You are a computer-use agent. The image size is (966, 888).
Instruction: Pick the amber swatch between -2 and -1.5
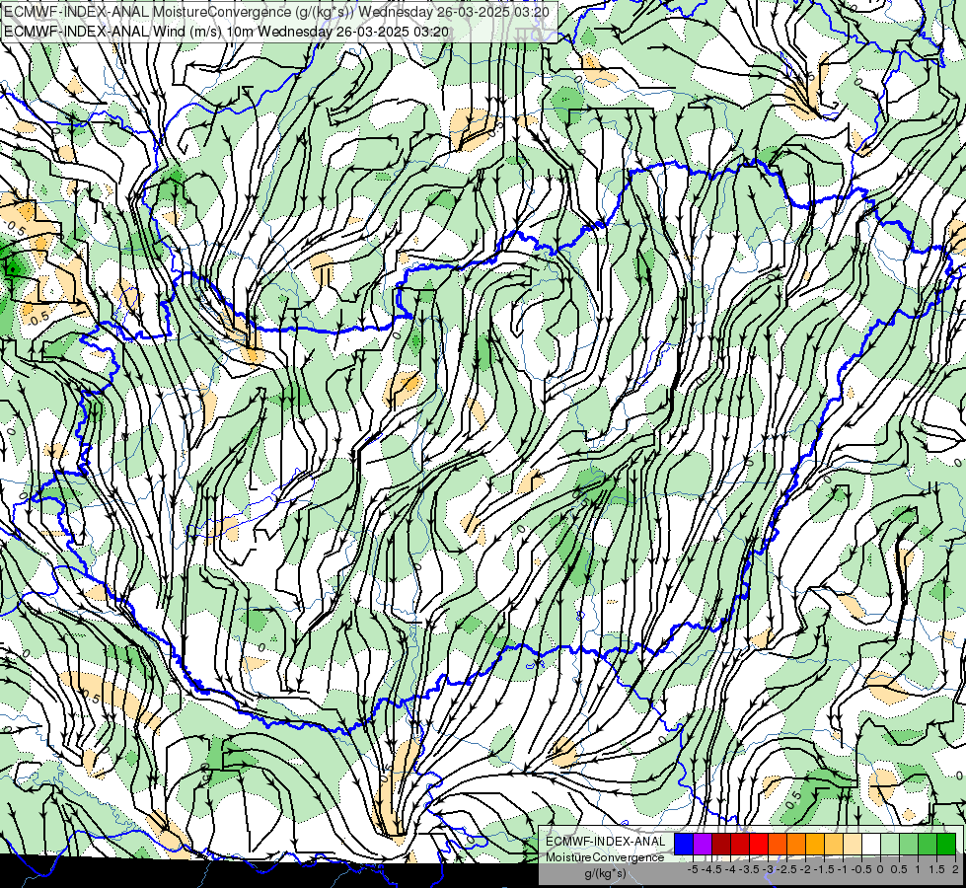[815, 845]
